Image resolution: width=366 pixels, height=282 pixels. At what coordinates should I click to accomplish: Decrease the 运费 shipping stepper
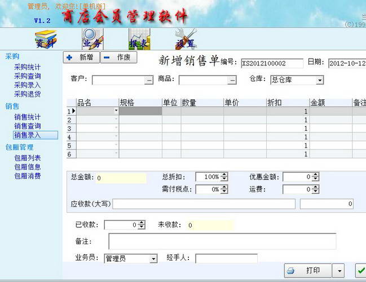[315, 191]
